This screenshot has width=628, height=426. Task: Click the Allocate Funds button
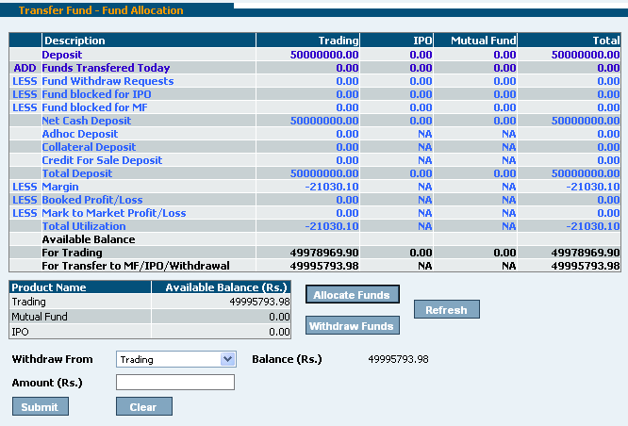coord(353,295)
